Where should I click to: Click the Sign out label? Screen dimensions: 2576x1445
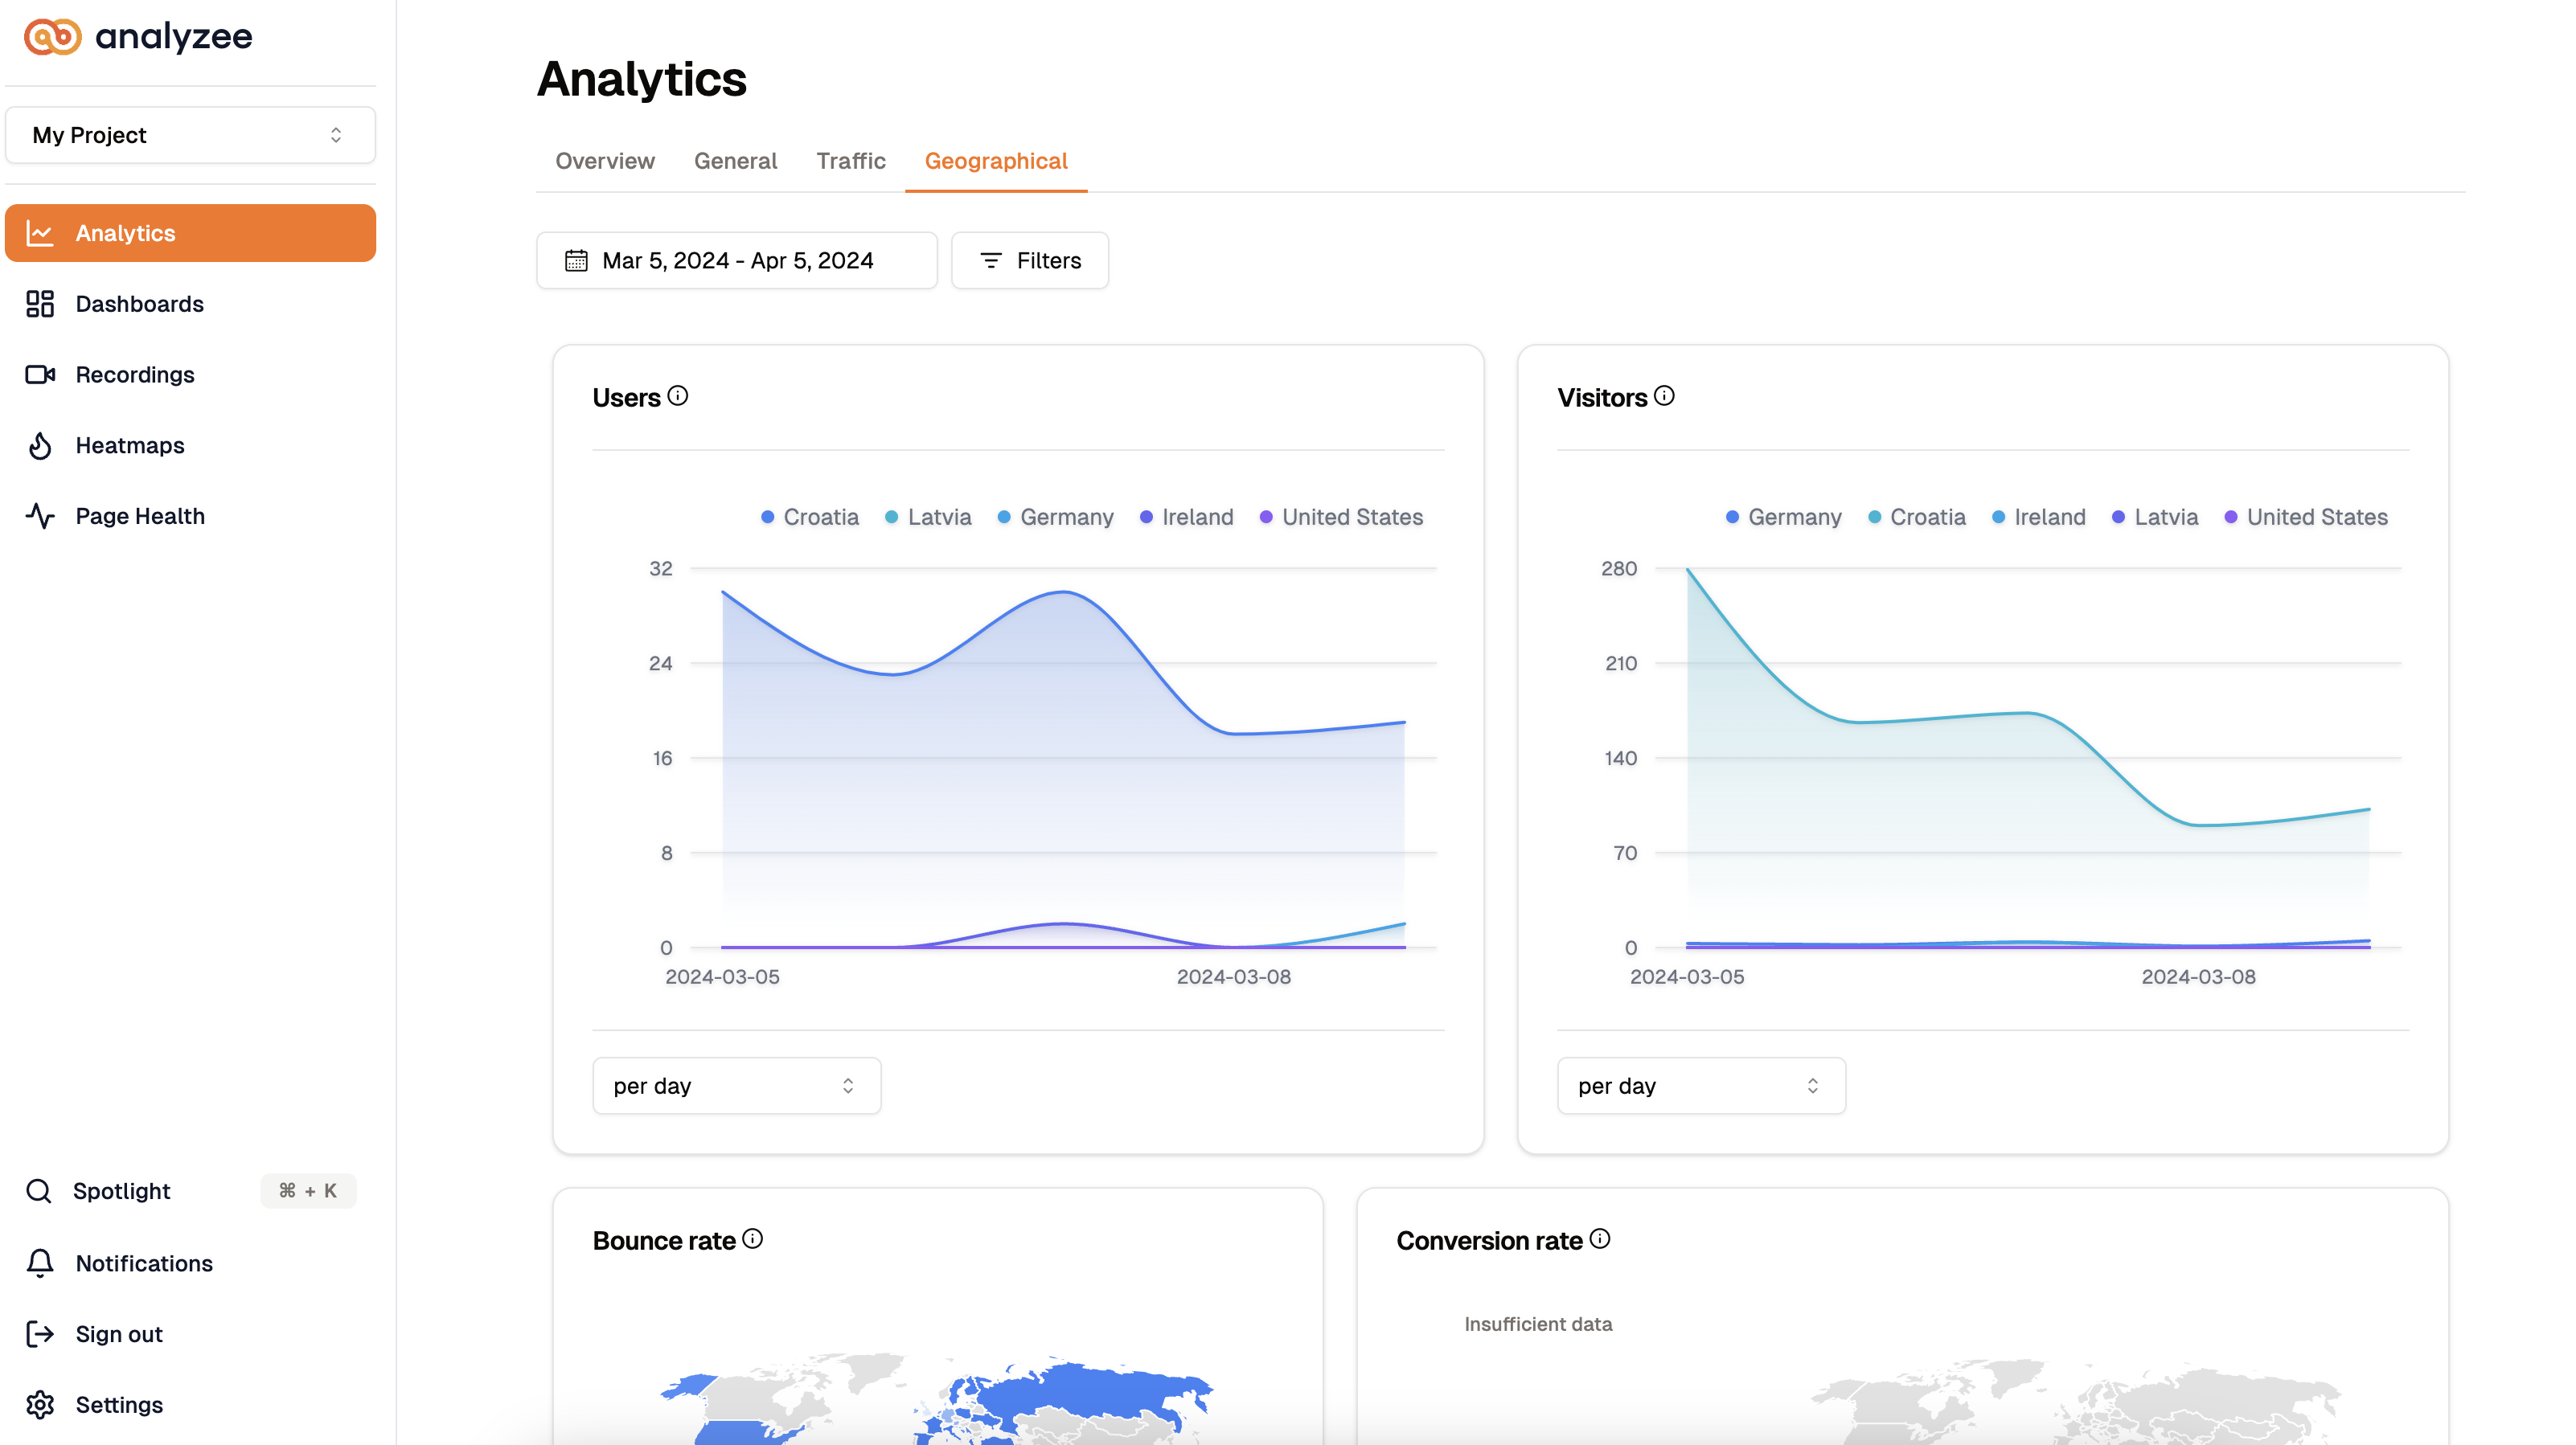coord(119,1334)
